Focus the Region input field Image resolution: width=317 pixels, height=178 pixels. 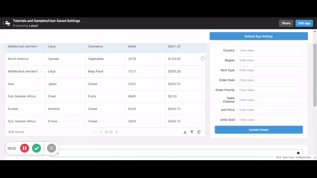coord(270,61)
